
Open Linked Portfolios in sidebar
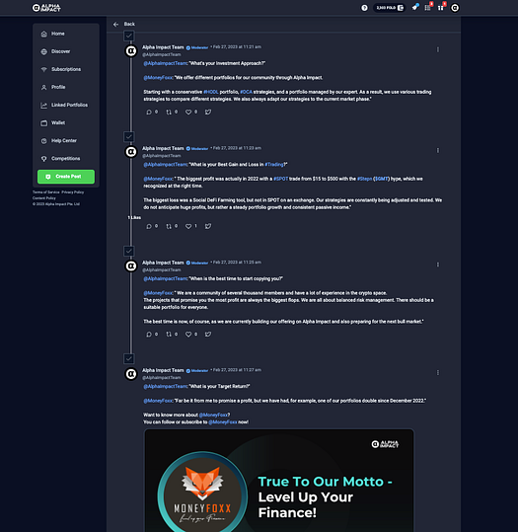coord(66,106)
